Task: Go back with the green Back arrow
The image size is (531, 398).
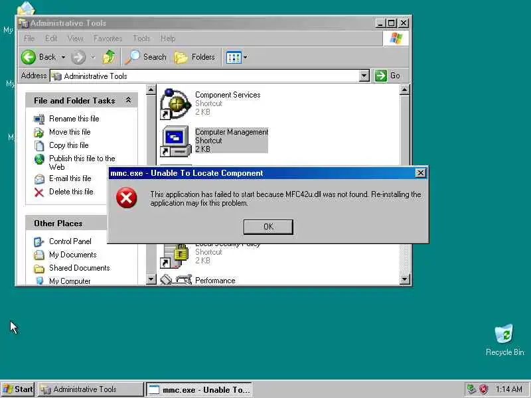Action: (29, 57)
